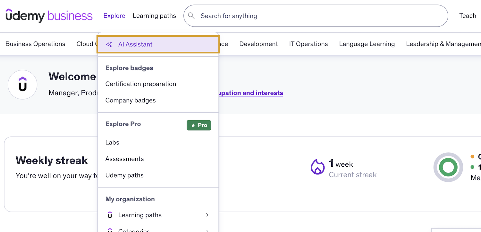Click the flame streak icon
Screen dimensions: 481x232
tap(317, 167)
